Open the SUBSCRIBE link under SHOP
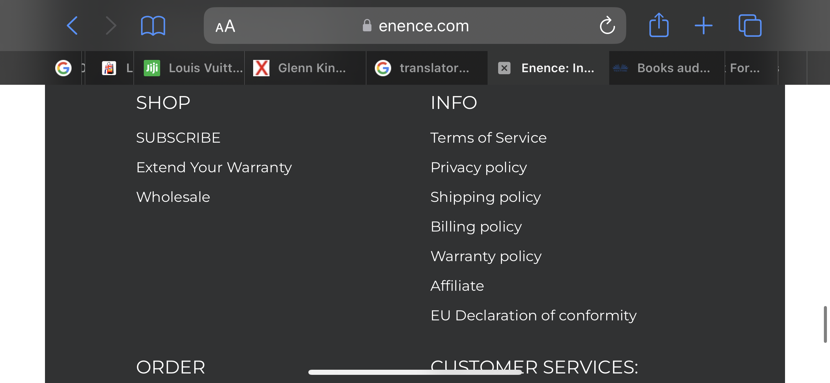 click(x=178, y=138)
